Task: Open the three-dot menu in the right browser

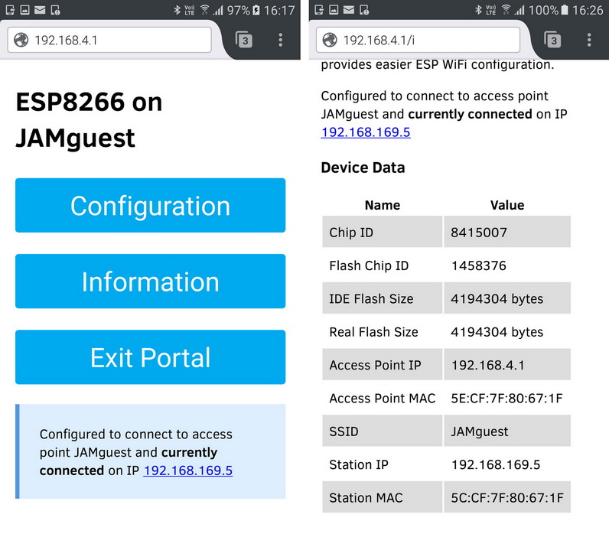Action: pyautogui.click(x=589, y=41)
